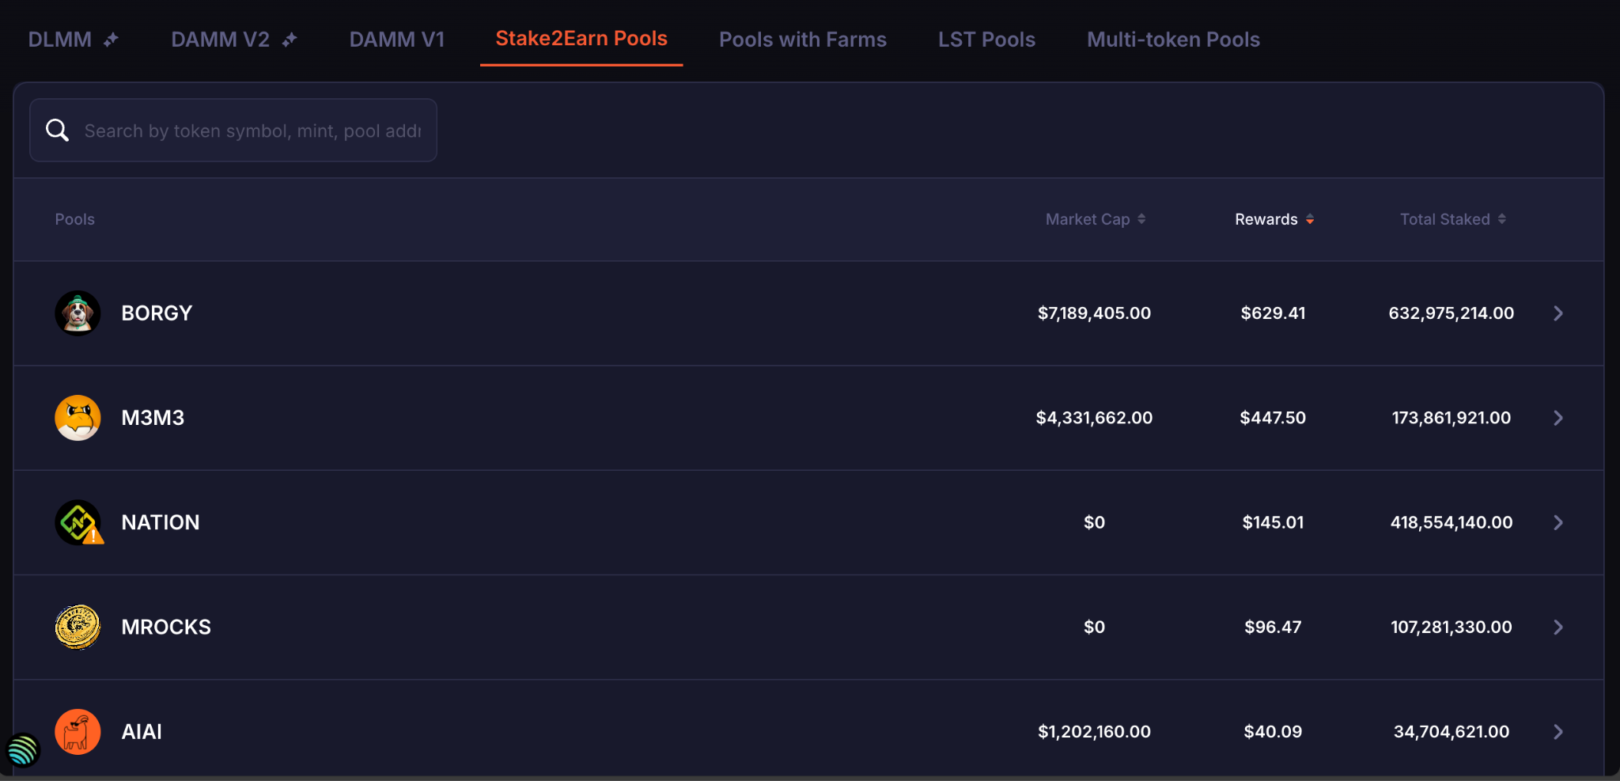
Task: Open the M3M3 pool chevron arrow
Action: pyautogui.click(x=1558, y=418)
